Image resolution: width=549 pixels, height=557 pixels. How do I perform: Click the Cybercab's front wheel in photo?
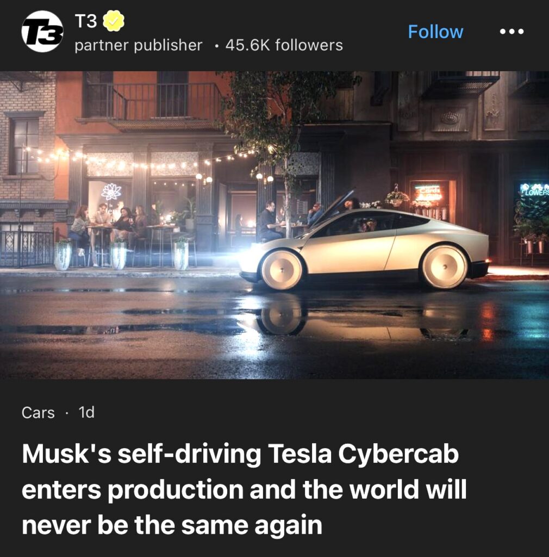click(282, 270)
